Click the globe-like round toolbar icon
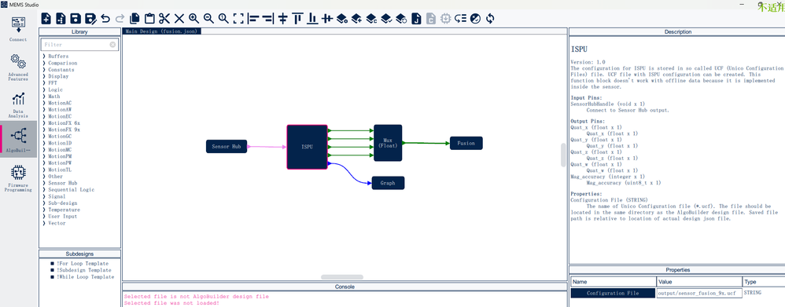The height and width of the screenshot is (307, 785). [x=476, y=19]
